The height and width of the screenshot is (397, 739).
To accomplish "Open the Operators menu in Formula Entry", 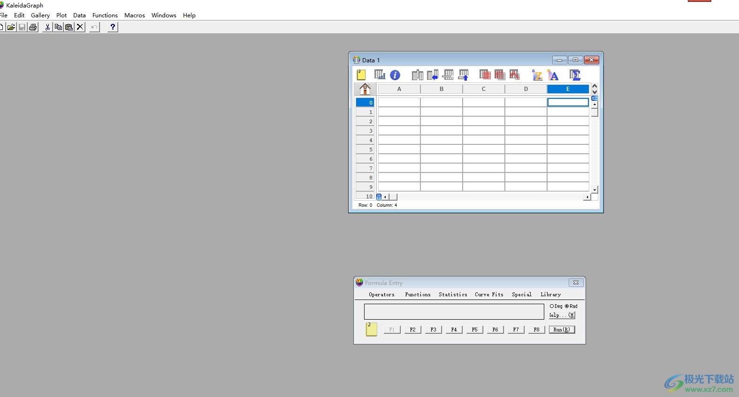I will (x=381, y=295).
